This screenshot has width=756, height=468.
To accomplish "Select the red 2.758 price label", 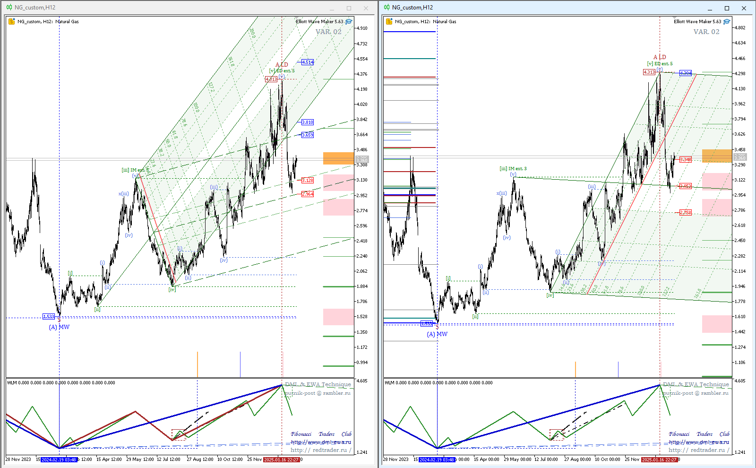I will [x=686, y=213].
